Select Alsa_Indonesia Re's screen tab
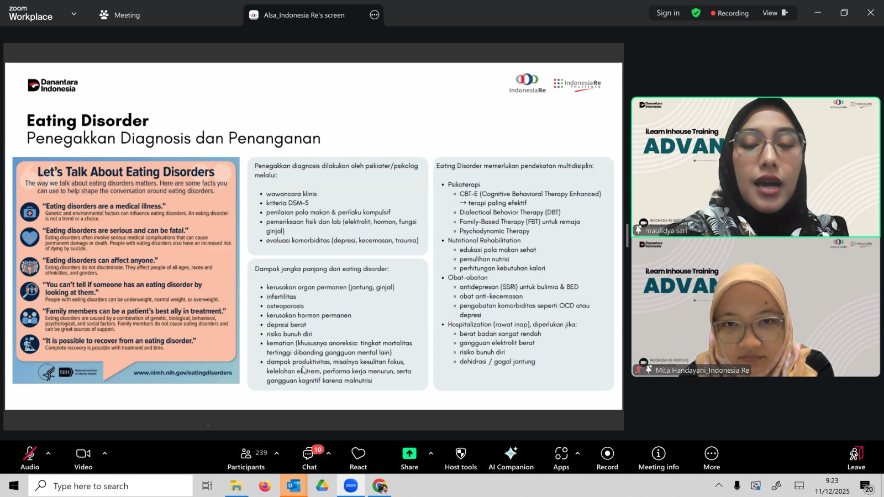Image resolution: width=884 pixels, height=497 pixels. coord(304,15)
